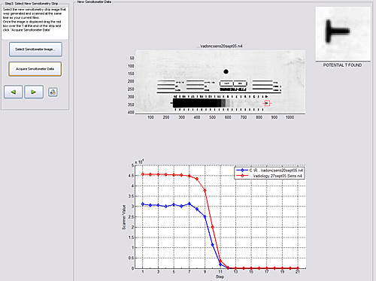
Task: Advance with the green right arrow button
Action: pos(34,92)
